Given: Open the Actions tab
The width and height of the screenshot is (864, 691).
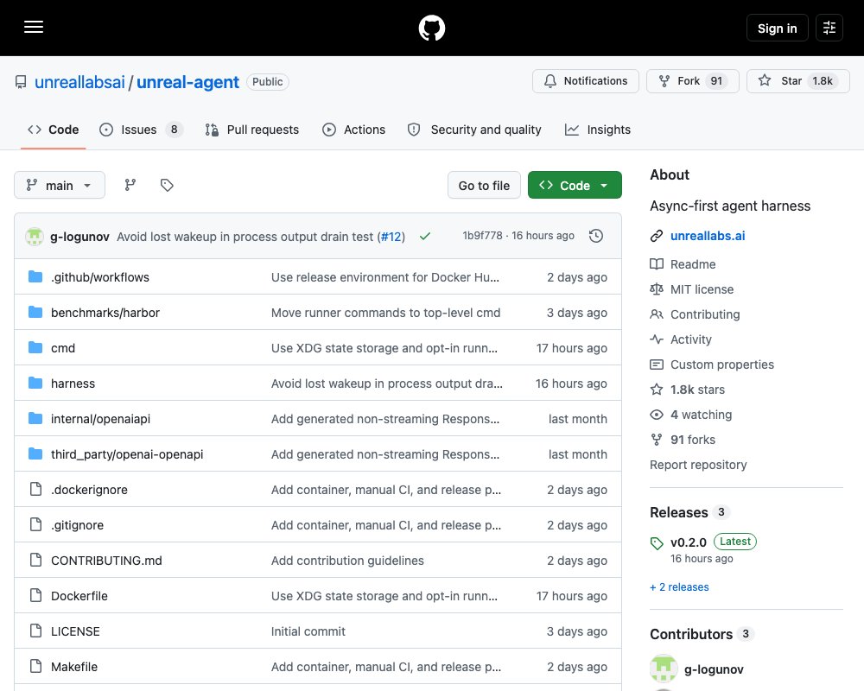Looking at the screenshot, I should tap(353, 130).
